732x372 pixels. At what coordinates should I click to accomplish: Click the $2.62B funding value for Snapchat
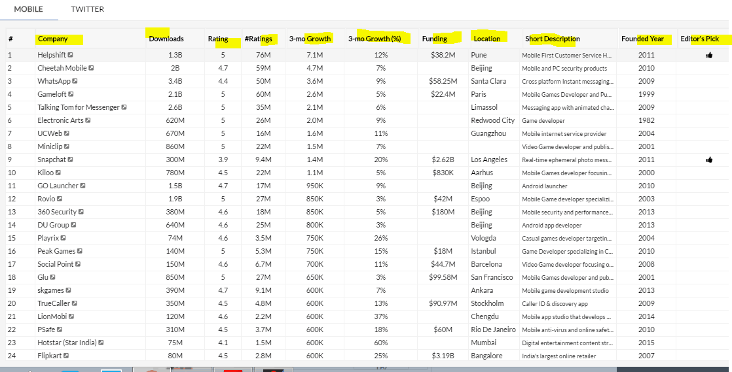click(443, 160)
